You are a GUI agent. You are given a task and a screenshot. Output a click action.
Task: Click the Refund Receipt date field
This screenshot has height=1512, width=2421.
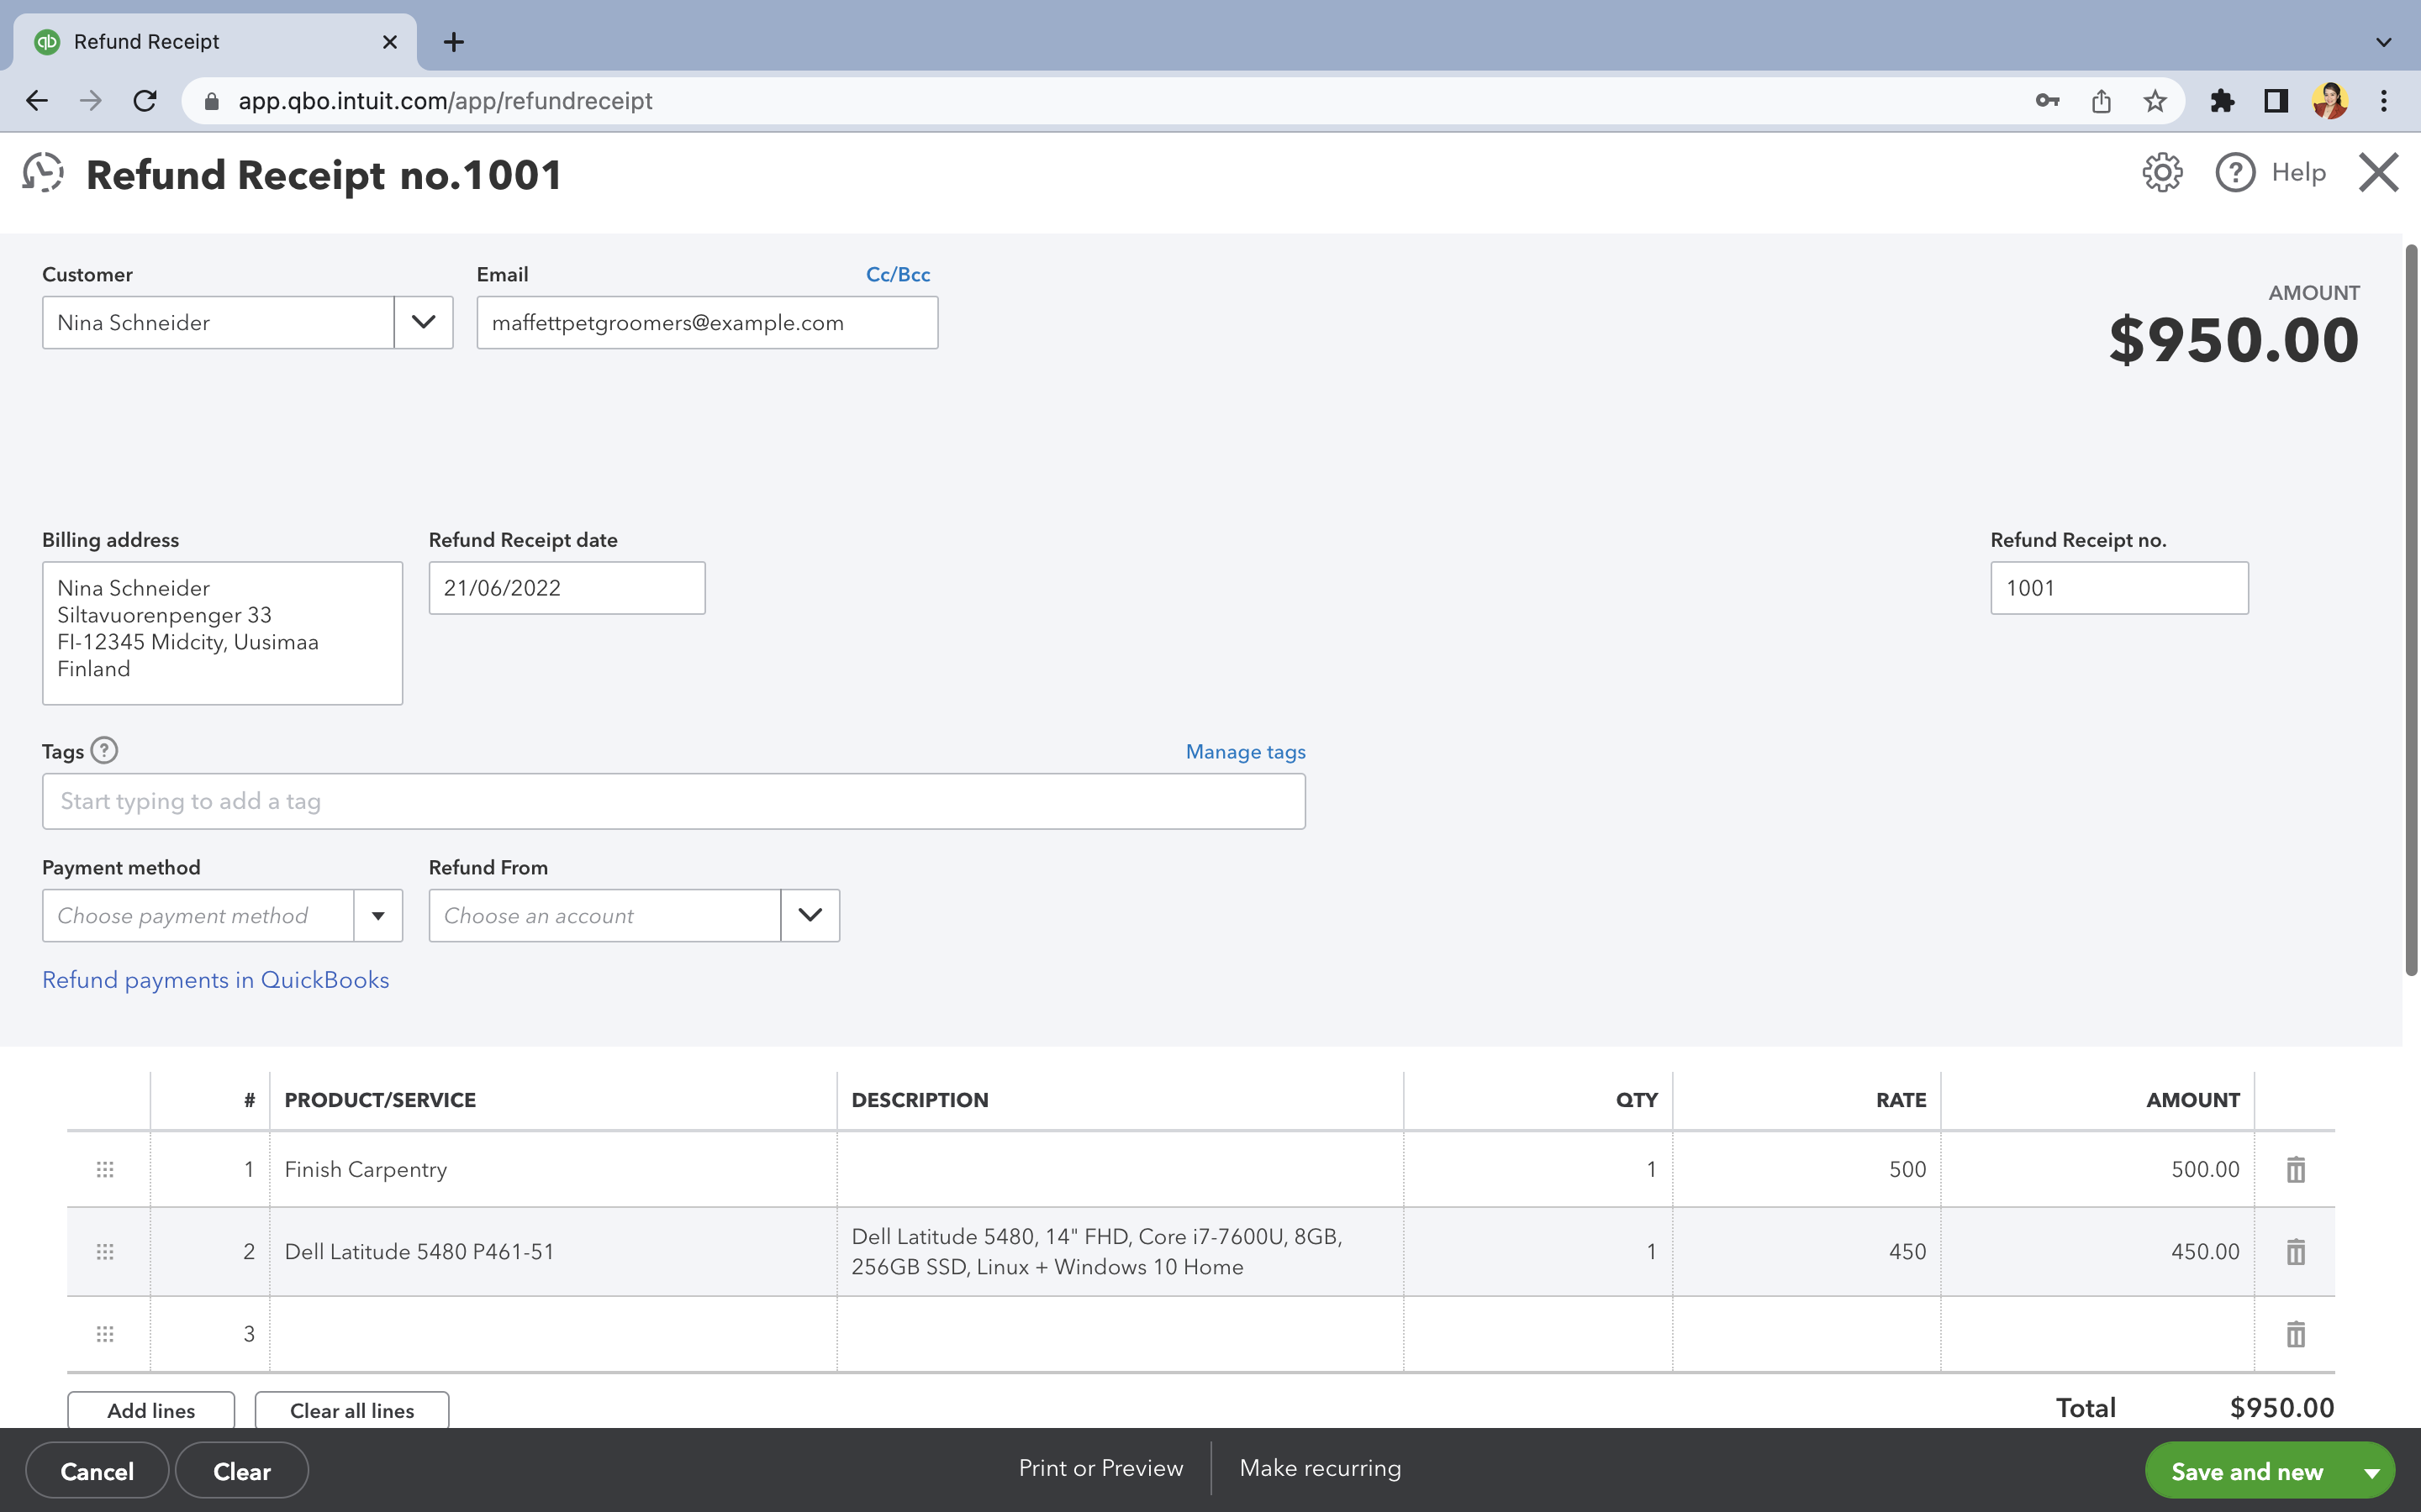(567, 588)
